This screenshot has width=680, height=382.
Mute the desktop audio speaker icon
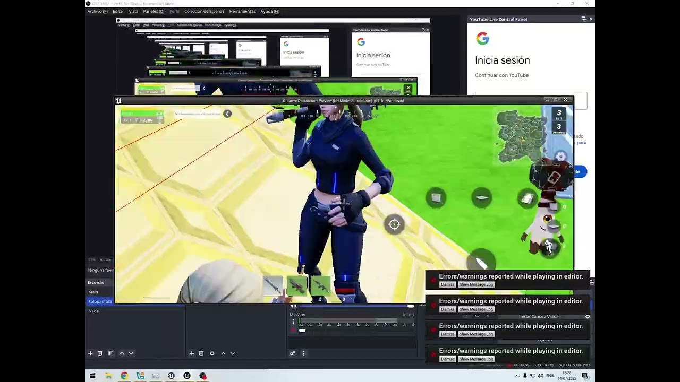(293, 306)
